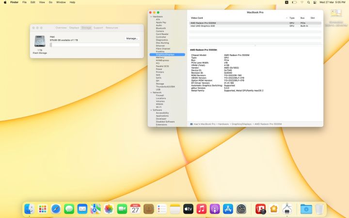Select Storage in Hardware sidebar
This screenshot has height=218, width=349.
160,84
